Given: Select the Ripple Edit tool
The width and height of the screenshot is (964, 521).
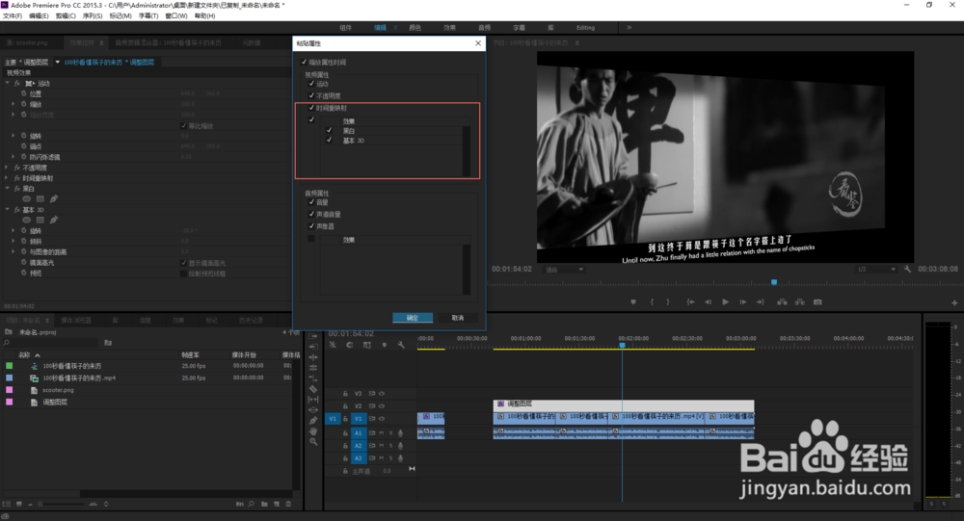Looking at the screenshot, I should point(313,357).
